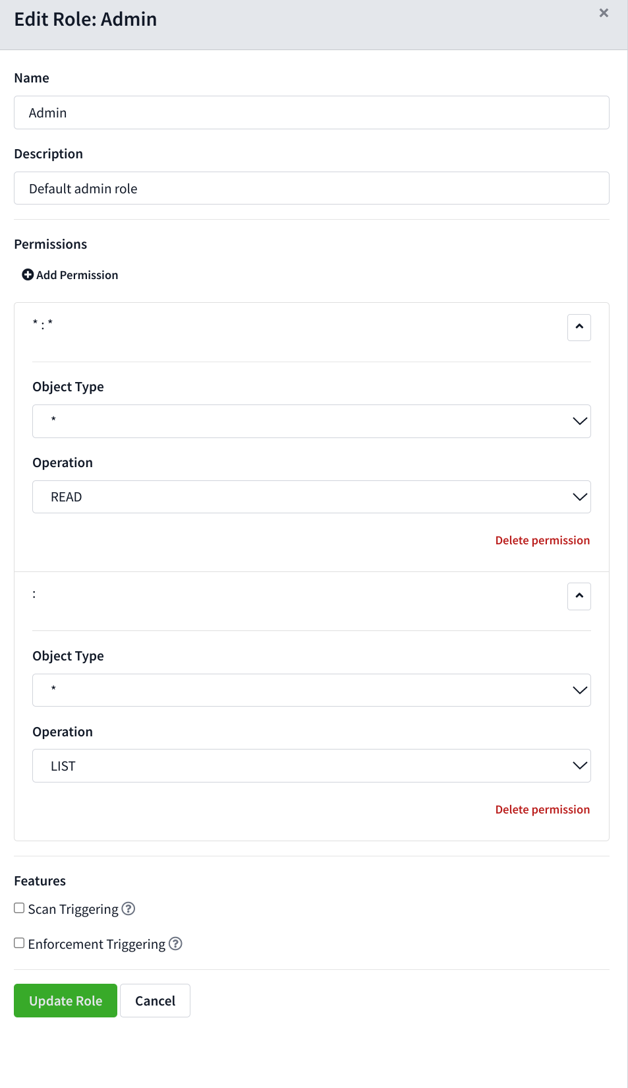Enable the Enforcement Triggering checkbox

(20, 943)
